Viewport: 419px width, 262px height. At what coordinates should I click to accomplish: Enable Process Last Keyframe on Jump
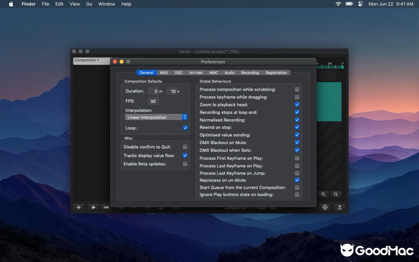297,173
